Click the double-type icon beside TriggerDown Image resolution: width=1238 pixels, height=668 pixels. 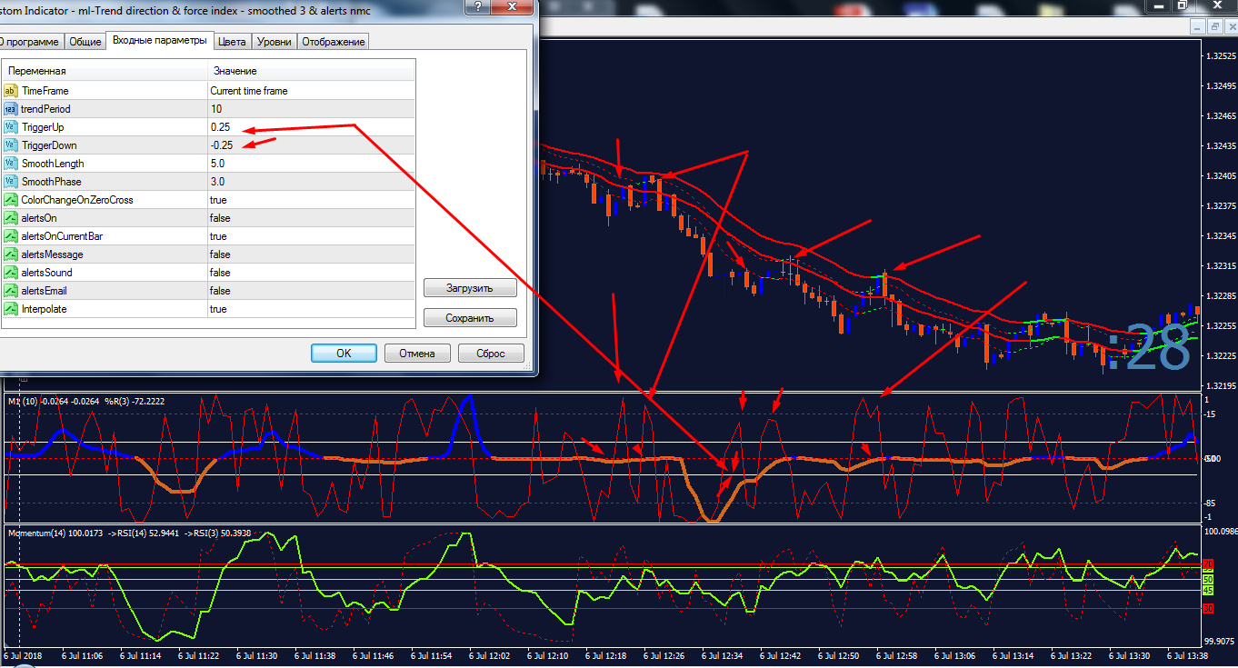coord(11,145)
